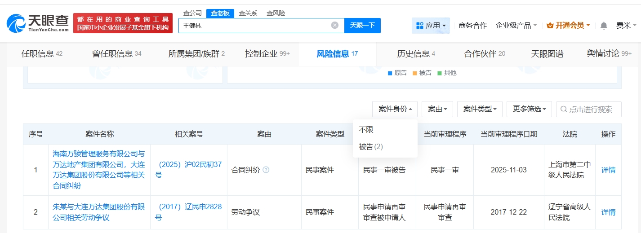The height and width of the screenshot is (233, 641).
Task: Switch to the 所属集团/族群 tab
Action: click(196, 54)
